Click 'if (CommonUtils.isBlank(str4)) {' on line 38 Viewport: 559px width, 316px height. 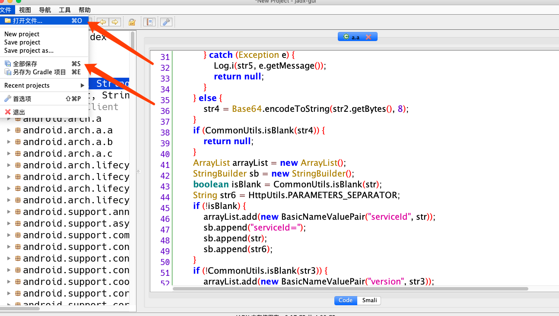[259, 130]
